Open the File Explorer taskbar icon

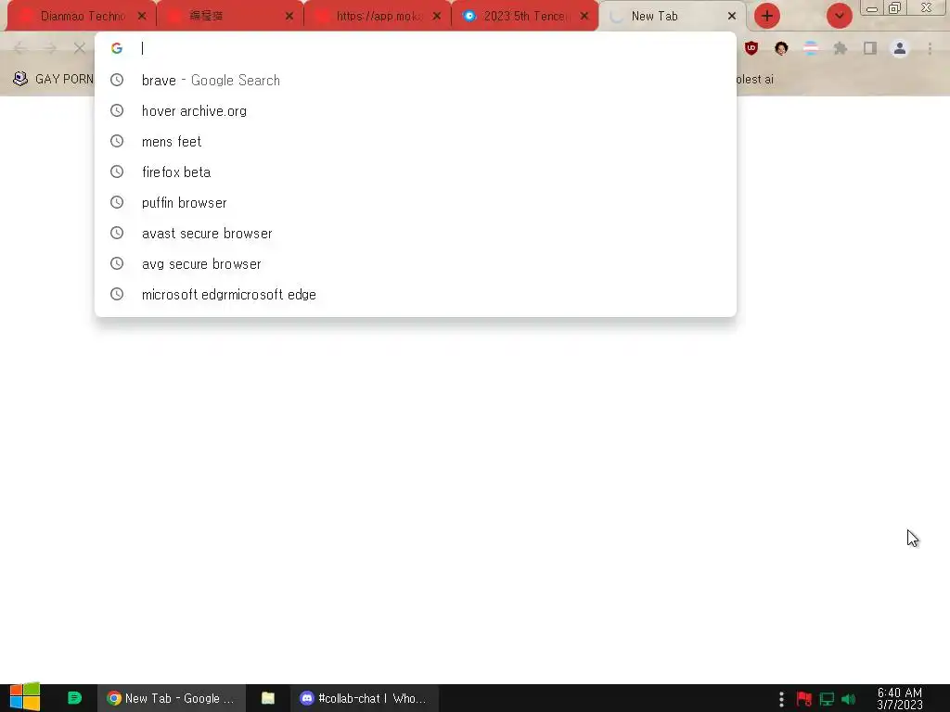coord(268,698)
